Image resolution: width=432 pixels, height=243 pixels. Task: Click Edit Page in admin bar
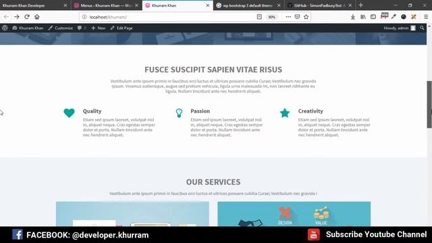[x=122, y=28]
